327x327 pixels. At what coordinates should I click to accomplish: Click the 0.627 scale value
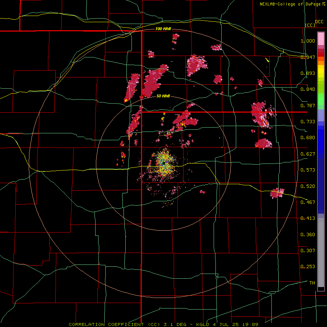point(308,154)
